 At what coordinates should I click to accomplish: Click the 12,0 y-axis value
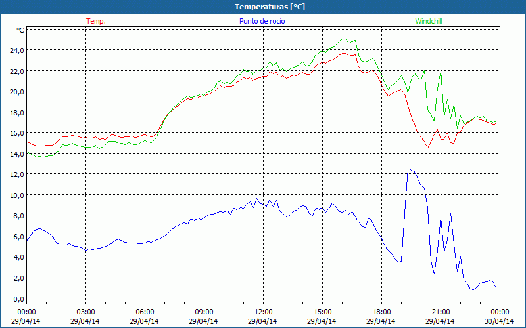[17, 174]
